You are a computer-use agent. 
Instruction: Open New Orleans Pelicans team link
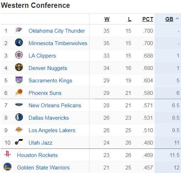point(55,106)
